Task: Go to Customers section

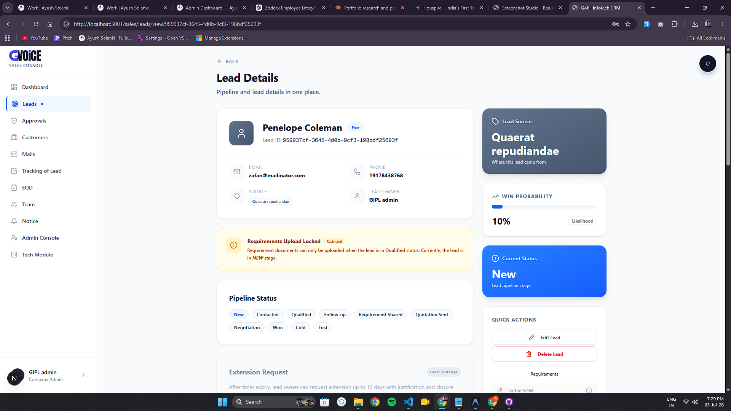Action: tap(49, 137)
